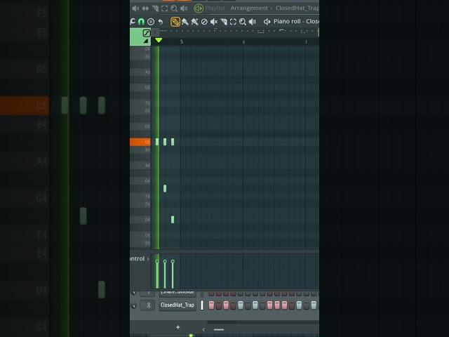Click bar 7 on piano roll ruler
Image resolution: width=449 pixels, height=337 pixels.
[306, 42]
